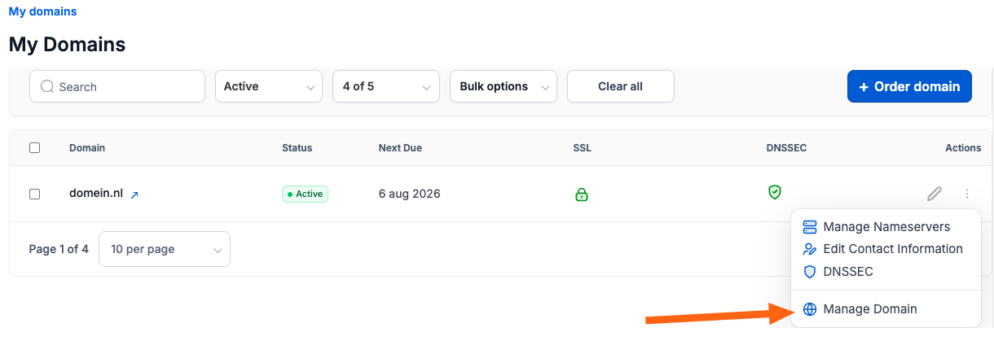Click the server icon beside Manage Nameservers
The height and width of the screenshot is (341, 994).
coord(810,227)
